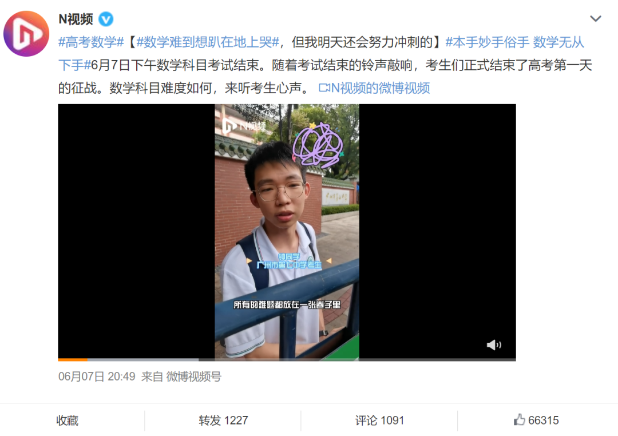Click the video camera icon before N视频的微博视频
The image size is (618, 436).
pyautogui.click(x=324, y=88)
